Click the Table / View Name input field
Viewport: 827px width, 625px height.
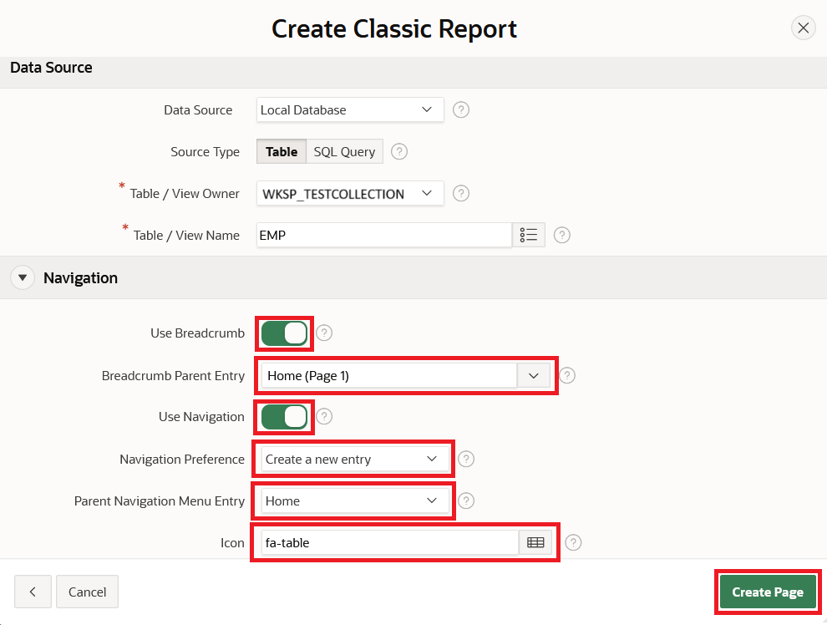pos(384,236)
